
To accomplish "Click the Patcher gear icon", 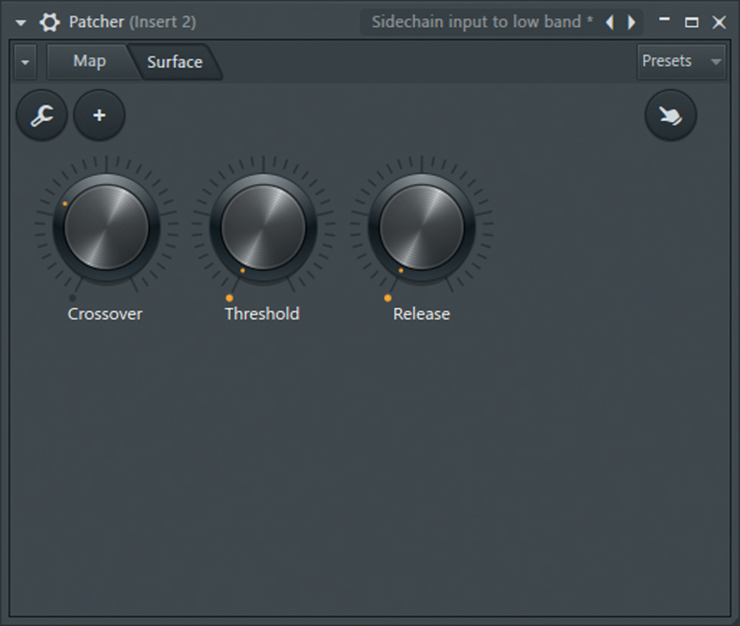I will pyautogui.click(x=49, y=23).
